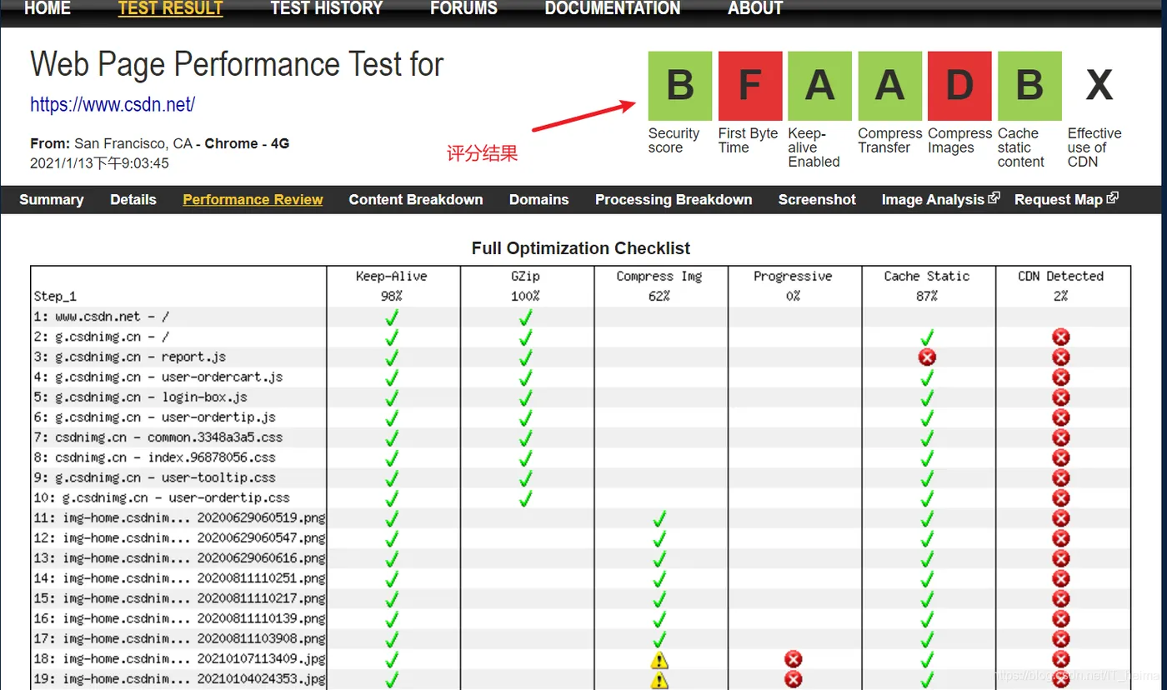Click Keep-Alive checkmark for www.csdn.net row
The width and height of the screenshot is (1167, 690).
pyautogui.click(x=393, y=317)
